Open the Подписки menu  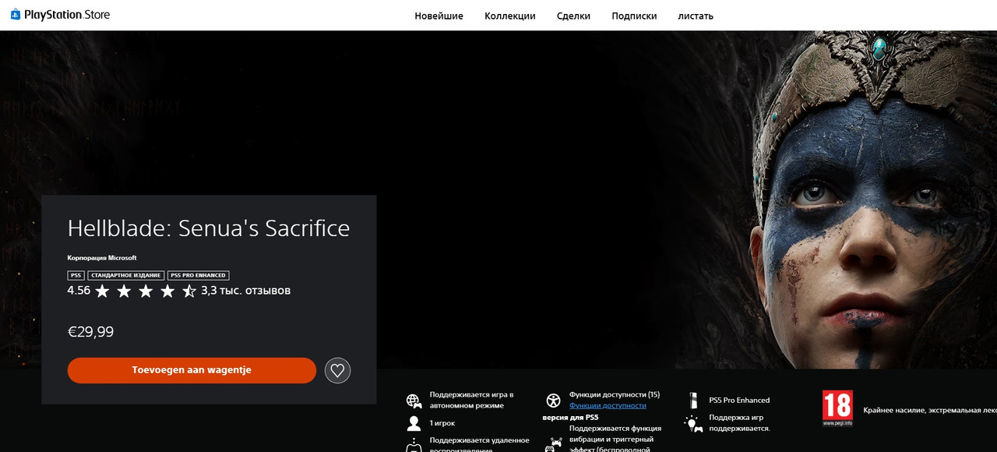pyautogui.click(x=634, y=16)
